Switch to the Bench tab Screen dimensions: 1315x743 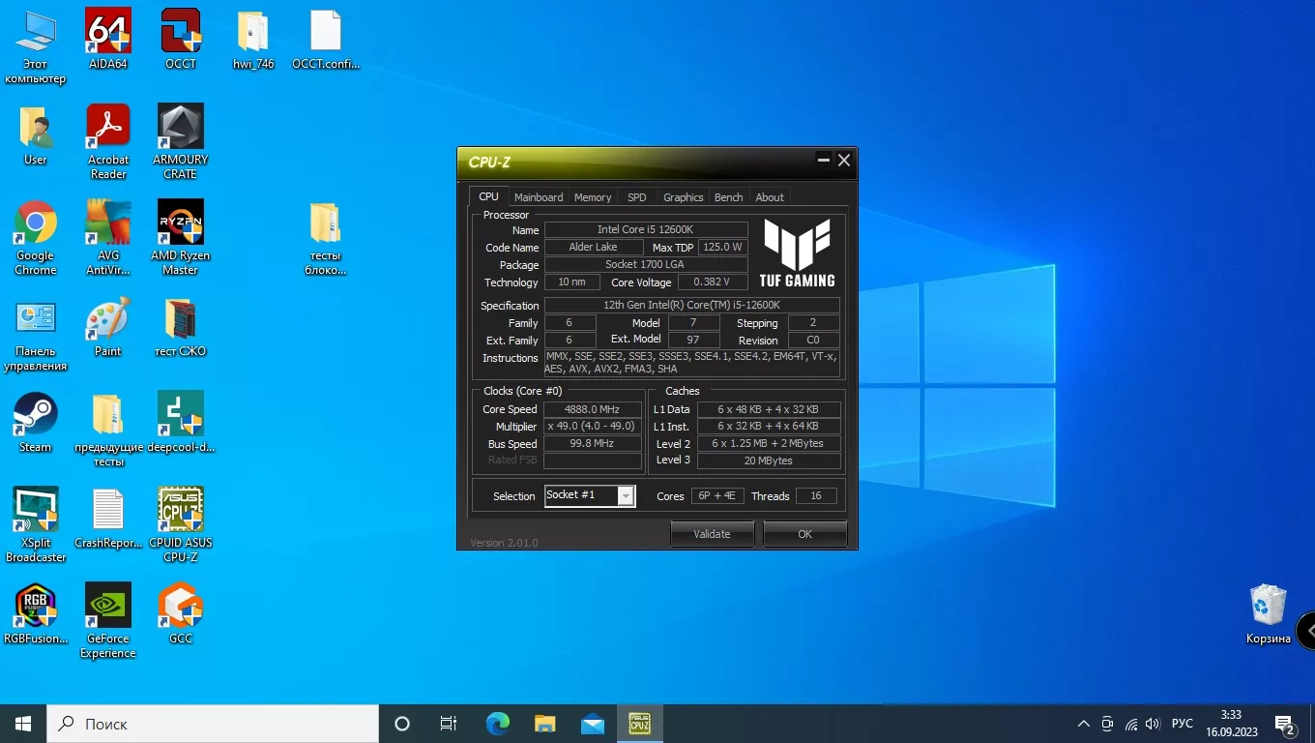pos(729,197)
